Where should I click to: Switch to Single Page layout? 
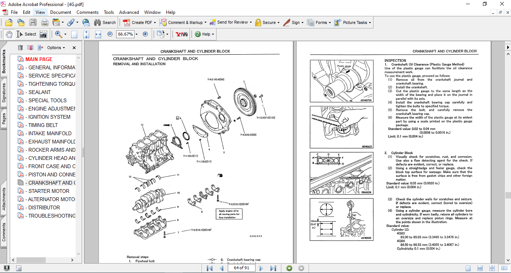[468, 268]
